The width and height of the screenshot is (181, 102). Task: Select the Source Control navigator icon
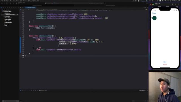pyautogui.click(x=3, y=8)
